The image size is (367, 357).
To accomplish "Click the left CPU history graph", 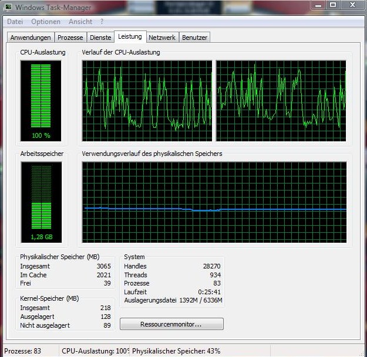I will (x=147, y=101).
